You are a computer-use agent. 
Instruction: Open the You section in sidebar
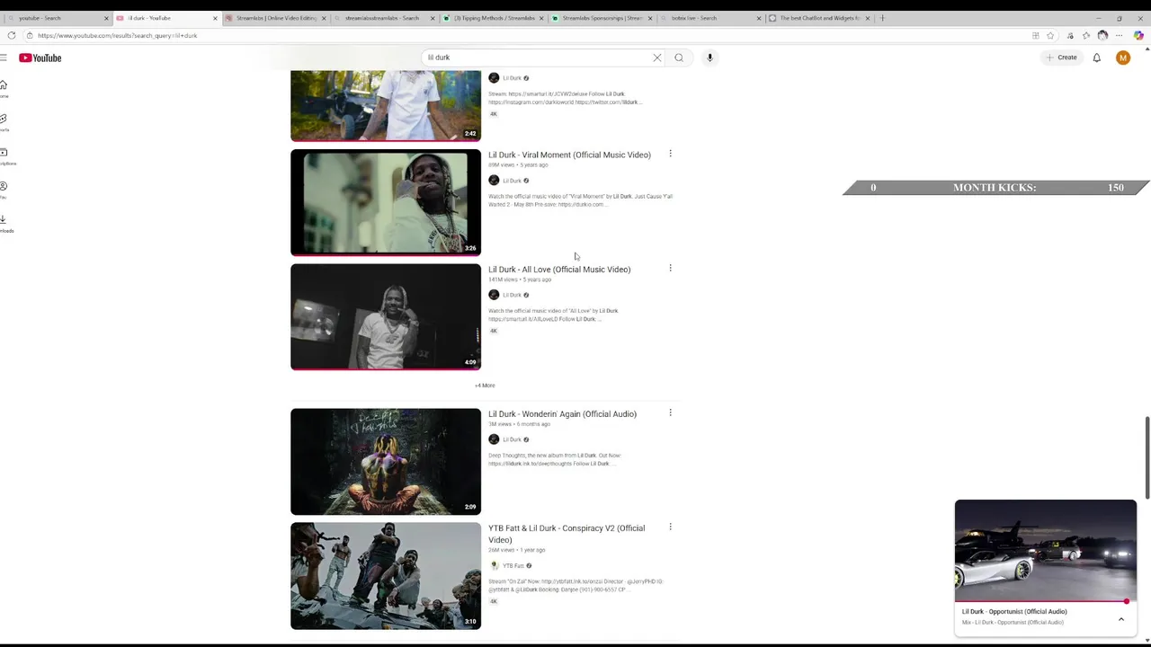click(4, 190)
